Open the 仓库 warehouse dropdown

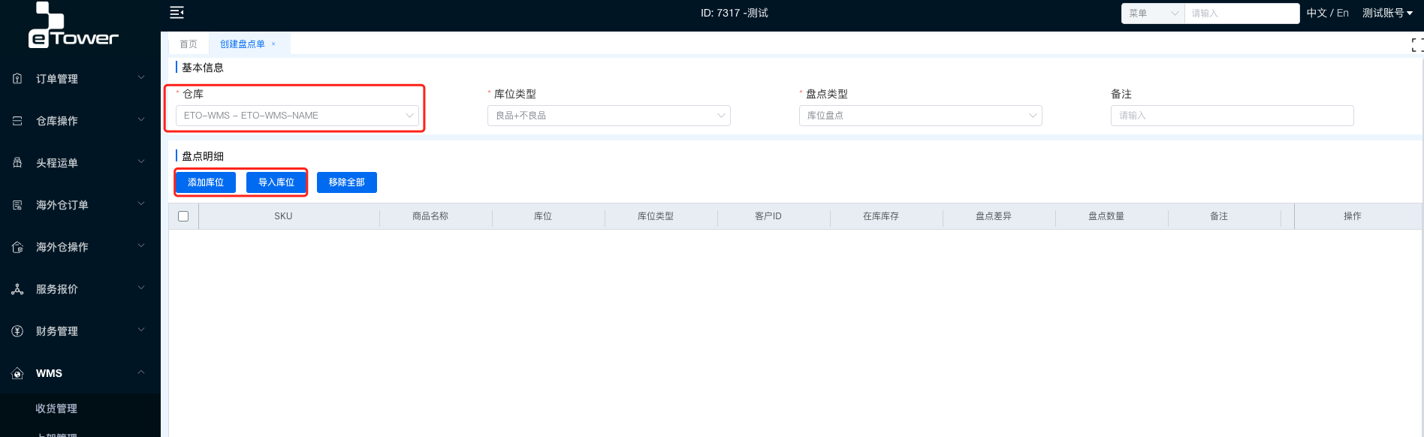click(297, 116)
